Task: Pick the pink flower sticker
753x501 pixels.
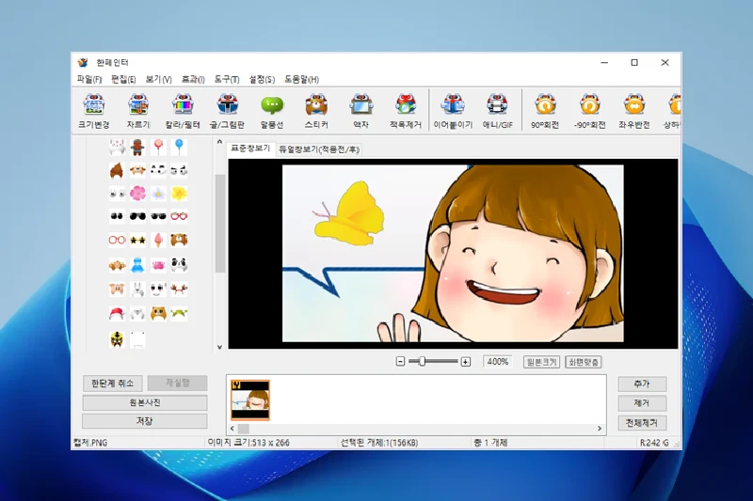Action: (x=137, y=194)
